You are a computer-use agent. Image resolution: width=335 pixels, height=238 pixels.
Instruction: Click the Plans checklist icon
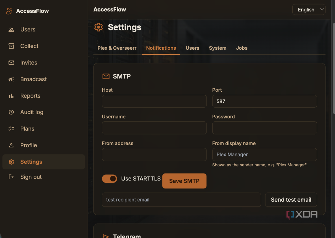point(11,129)
